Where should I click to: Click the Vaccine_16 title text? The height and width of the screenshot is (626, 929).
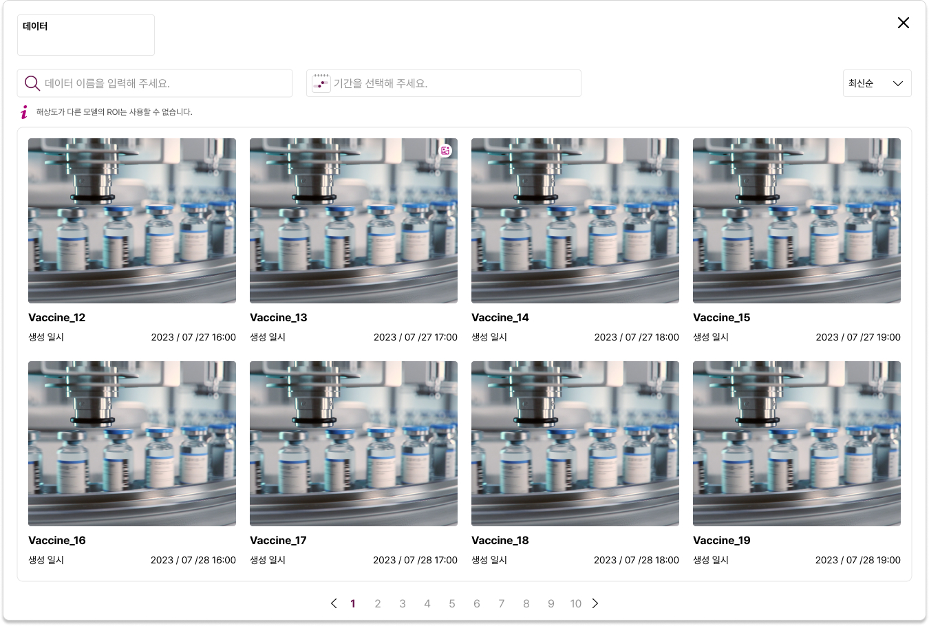click(57, 540)
